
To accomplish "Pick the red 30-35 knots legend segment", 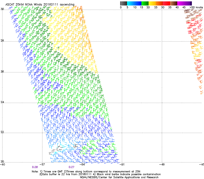I will pyautogui.click(x=167, y=3).
